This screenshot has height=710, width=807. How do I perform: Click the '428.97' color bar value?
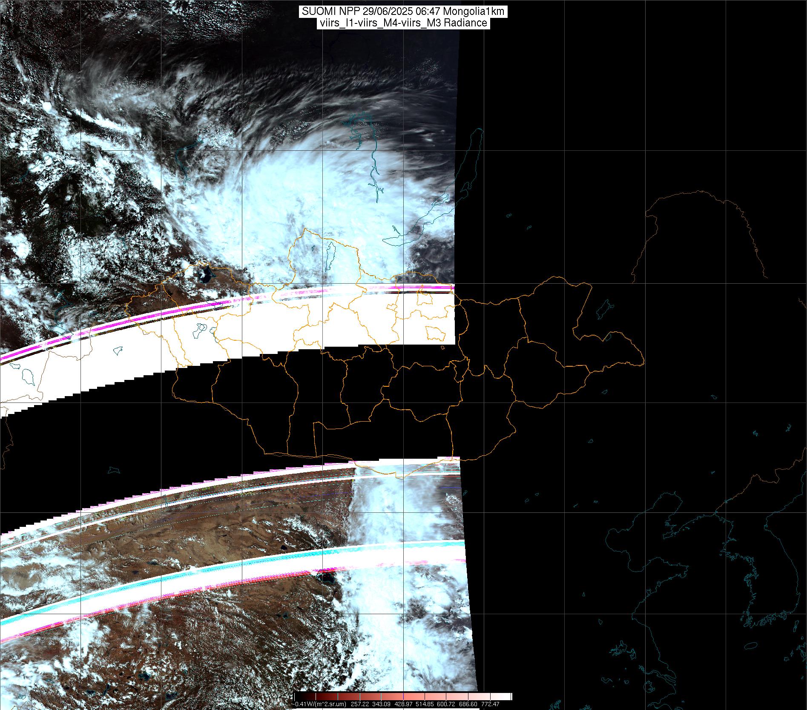[403, 704]
